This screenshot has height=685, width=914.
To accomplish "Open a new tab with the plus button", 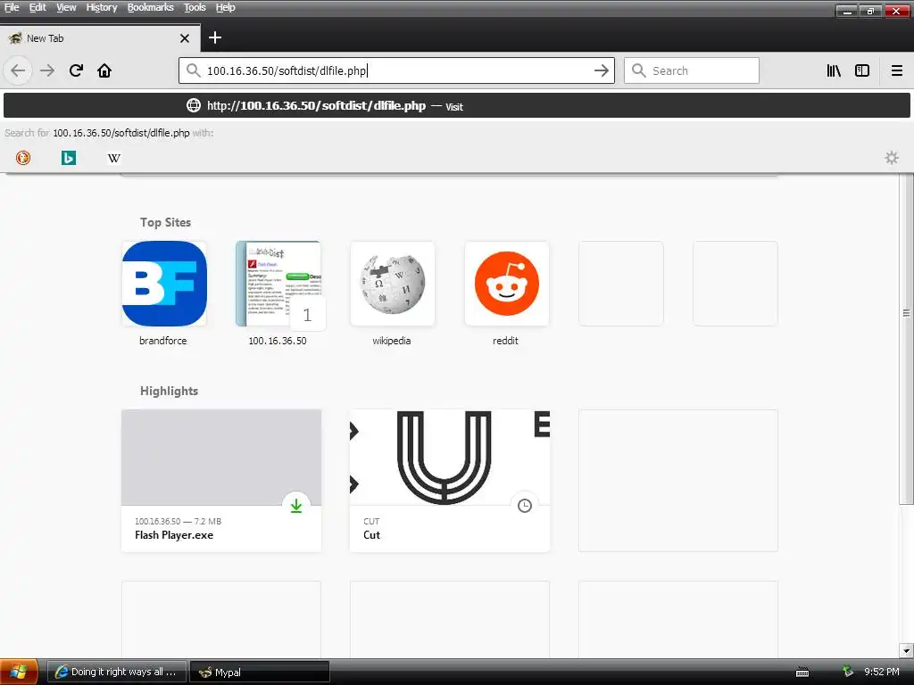I will [215, 37].
